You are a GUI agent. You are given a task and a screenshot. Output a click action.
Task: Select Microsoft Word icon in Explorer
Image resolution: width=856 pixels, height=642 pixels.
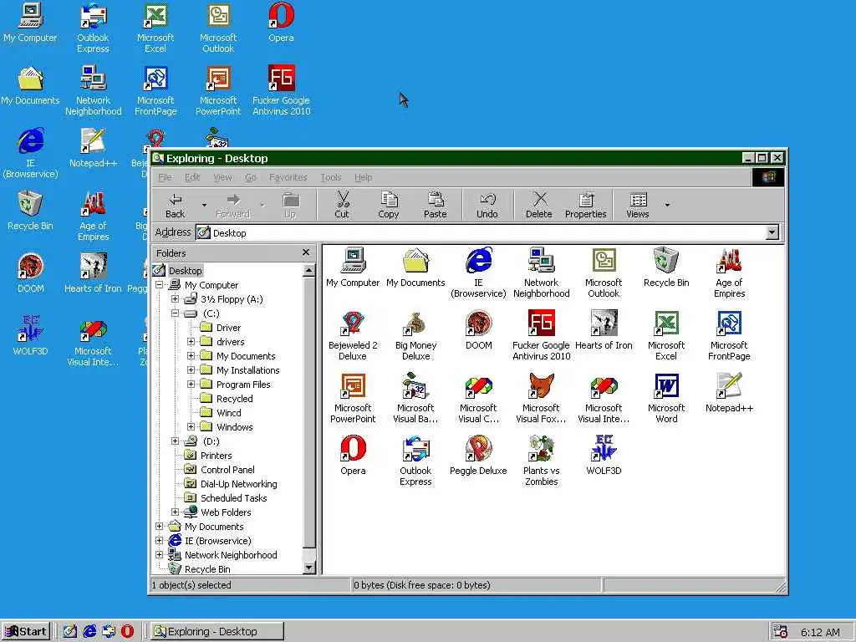[x=666, y=398]
